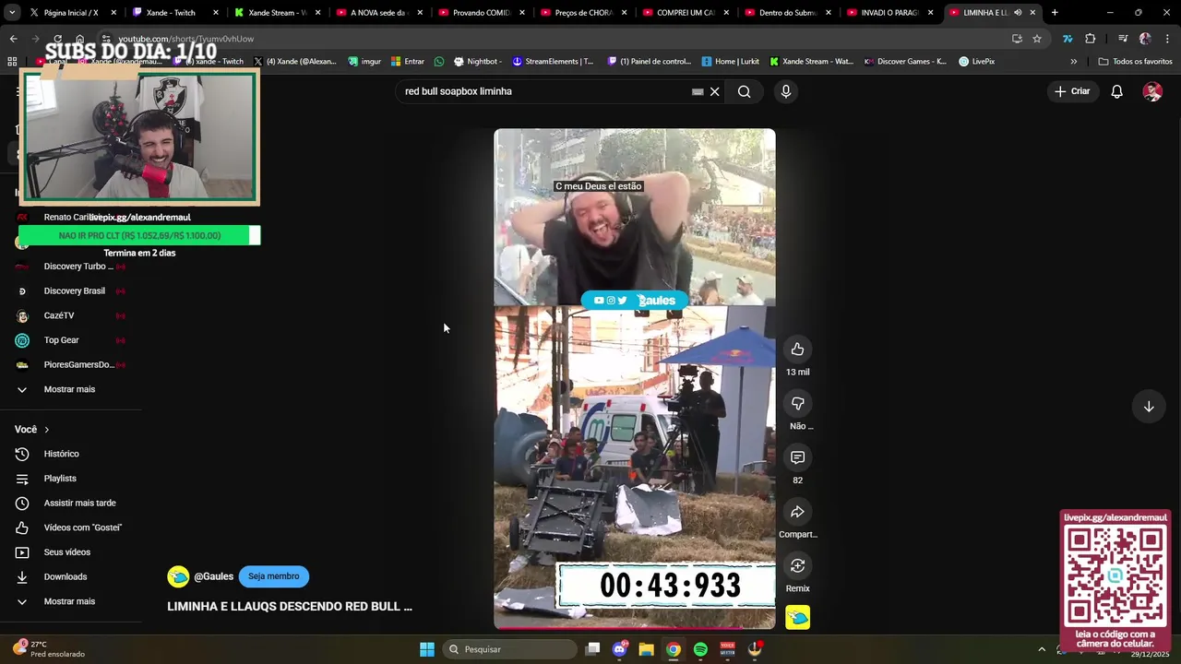Open Histórico in the sidebar
The height and width of the screenshot is (664, 1181).
[62, 454]
